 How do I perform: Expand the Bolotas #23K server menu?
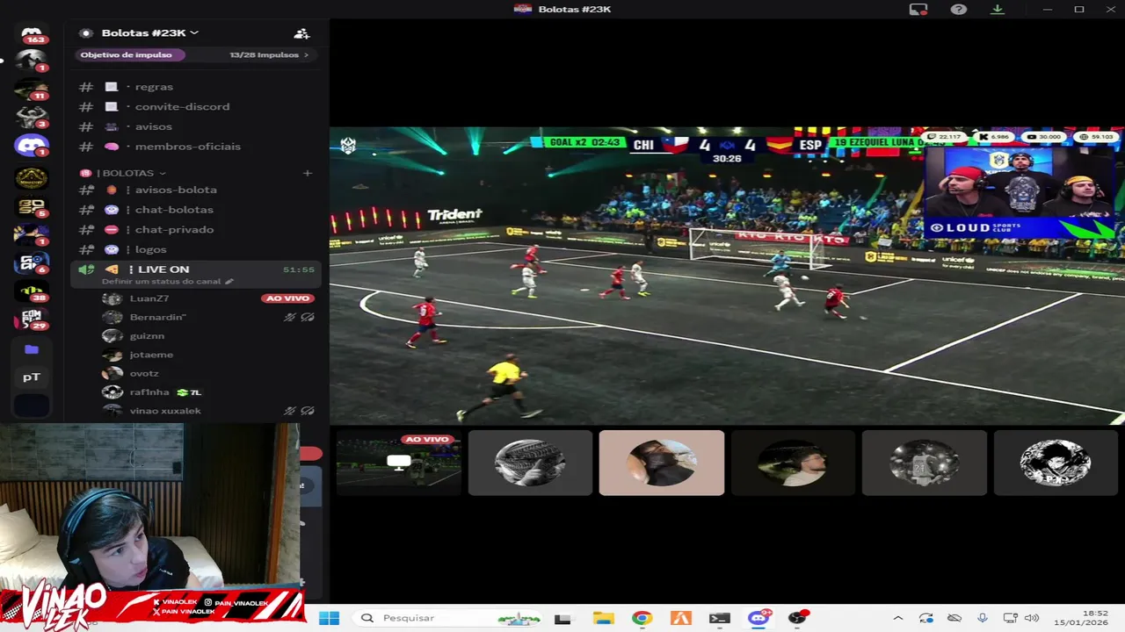point(150,33)
